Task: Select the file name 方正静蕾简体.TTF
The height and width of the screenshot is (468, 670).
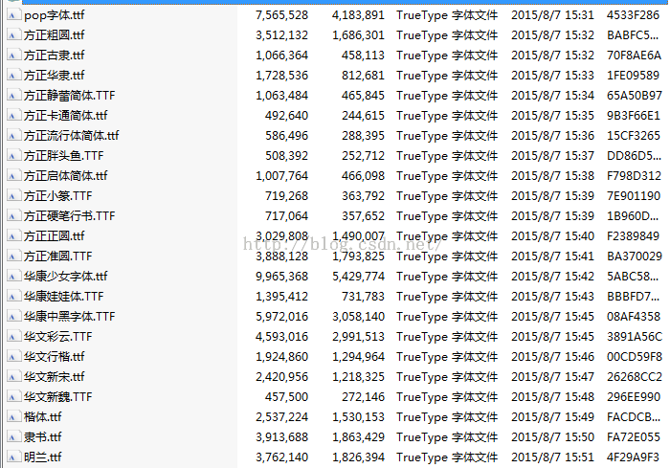Action: click(x=70, y=96)
